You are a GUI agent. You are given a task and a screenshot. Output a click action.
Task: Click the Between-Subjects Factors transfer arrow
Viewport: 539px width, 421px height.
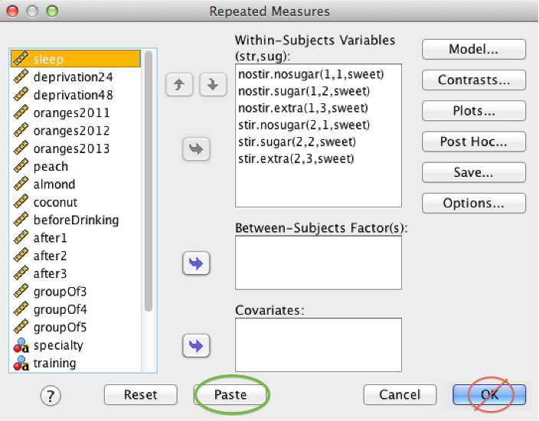(x=196, y=263)
